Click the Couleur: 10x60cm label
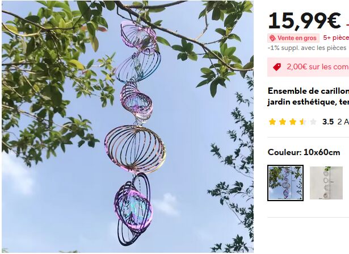 304,152
